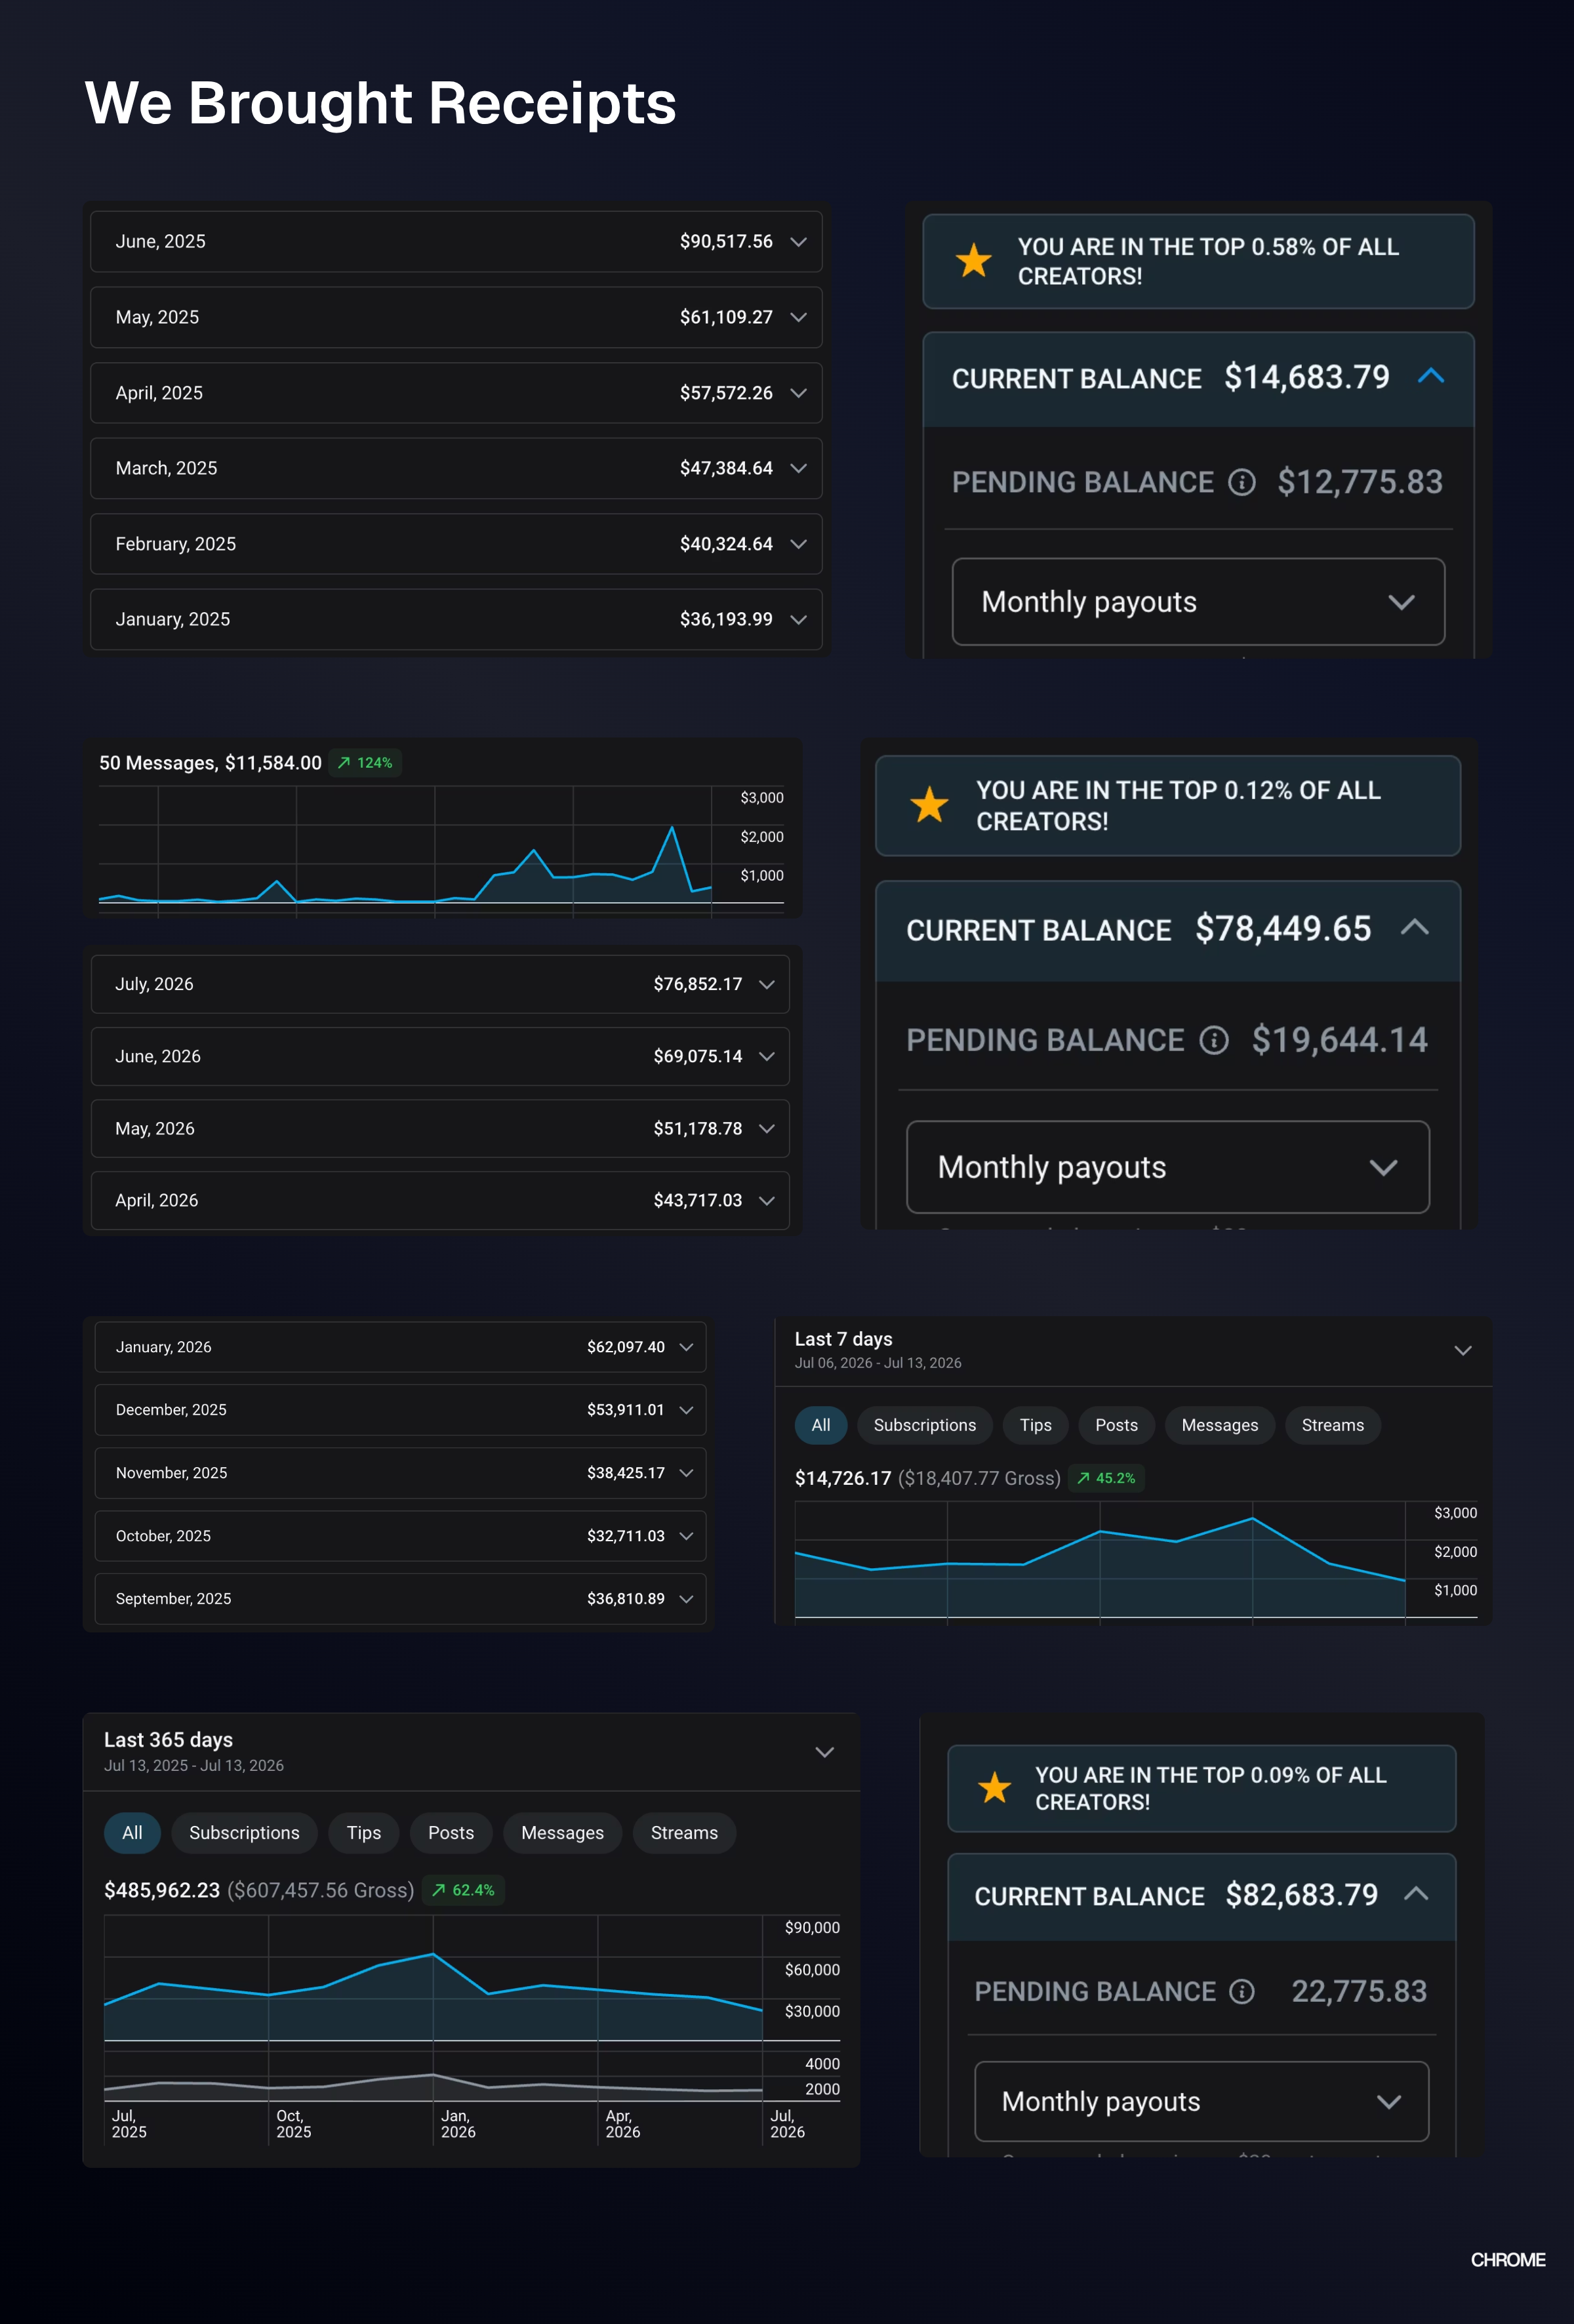Collapse the $78,449.65 current balance panel

1414,928
